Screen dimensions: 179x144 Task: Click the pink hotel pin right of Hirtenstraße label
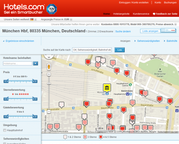pos(113,63)
